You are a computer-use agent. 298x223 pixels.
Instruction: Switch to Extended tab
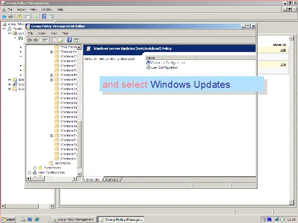[x=93, y=179]
